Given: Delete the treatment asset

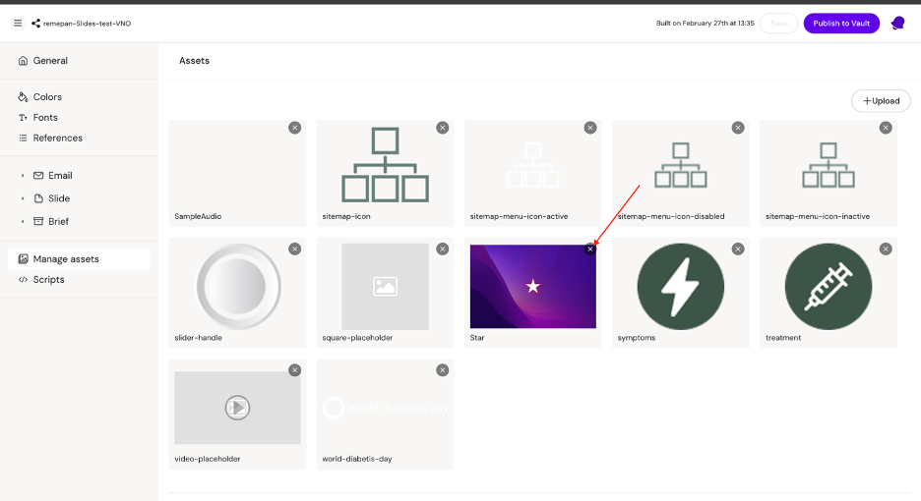Looking at the screenshot, I should point(886,250).
